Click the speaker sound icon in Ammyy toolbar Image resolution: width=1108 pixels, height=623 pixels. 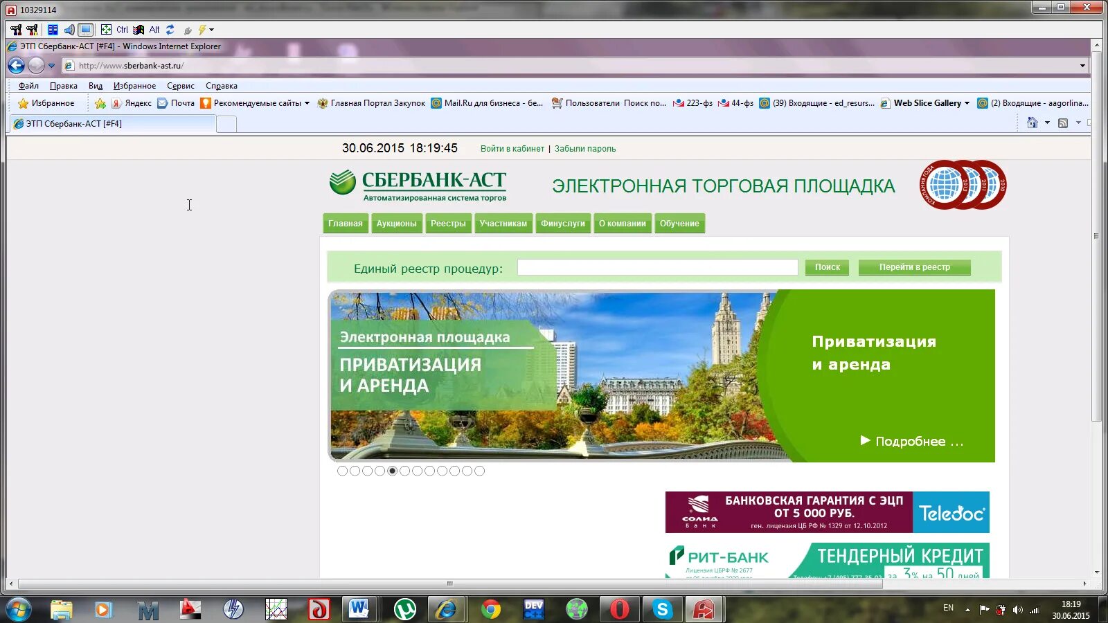pos(69,30)
